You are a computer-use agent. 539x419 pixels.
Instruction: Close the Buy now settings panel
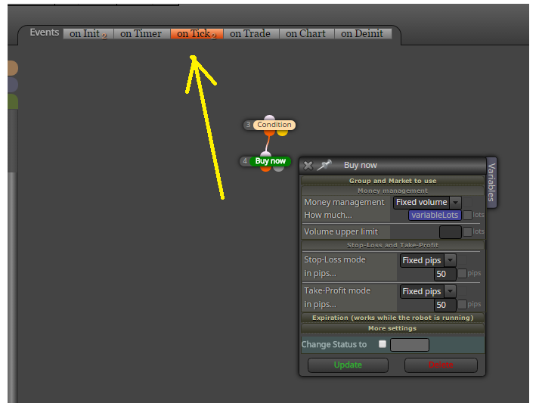coord(308,166)
